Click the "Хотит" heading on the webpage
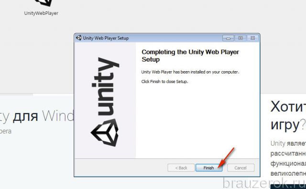The width and height of the screenshot is (306, 189). pos(288,106)
